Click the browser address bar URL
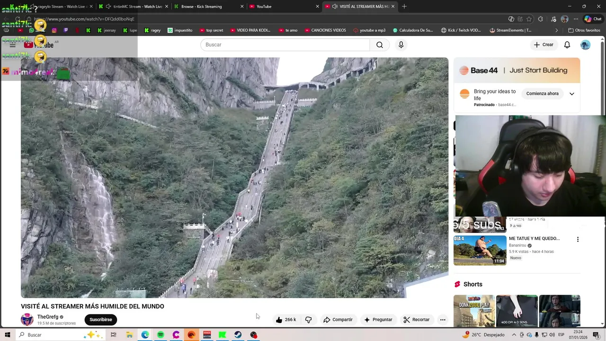The height and width of the screenshot is (341, 606). (84, 19)
